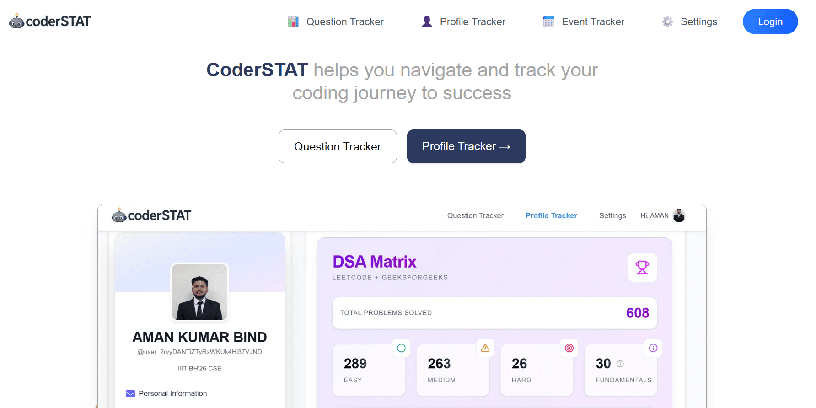Click the envelope icon beside Personal Information
The height and width of the screenshot is (408, 816).
coord(130,393)
